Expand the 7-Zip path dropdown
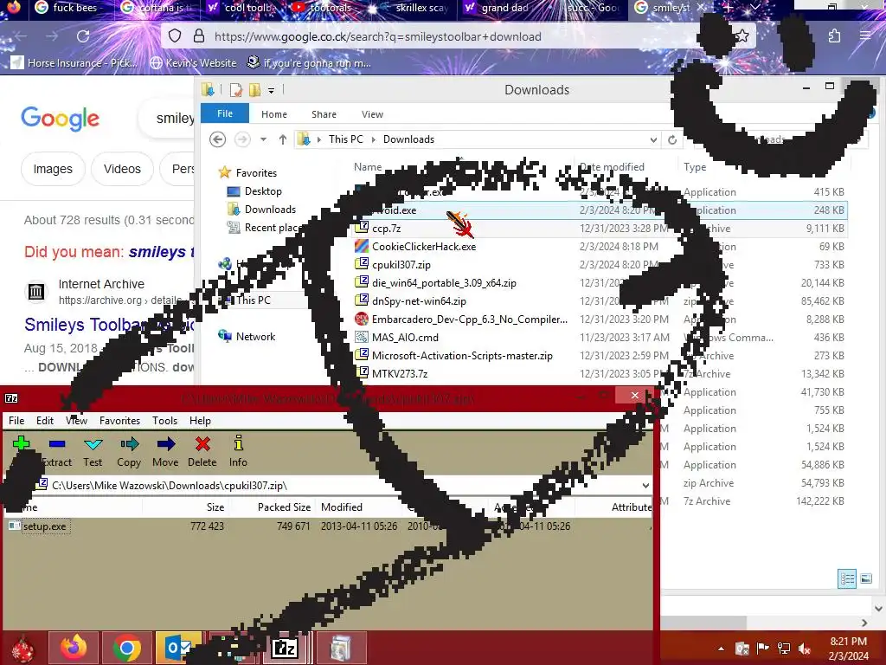 645,486
